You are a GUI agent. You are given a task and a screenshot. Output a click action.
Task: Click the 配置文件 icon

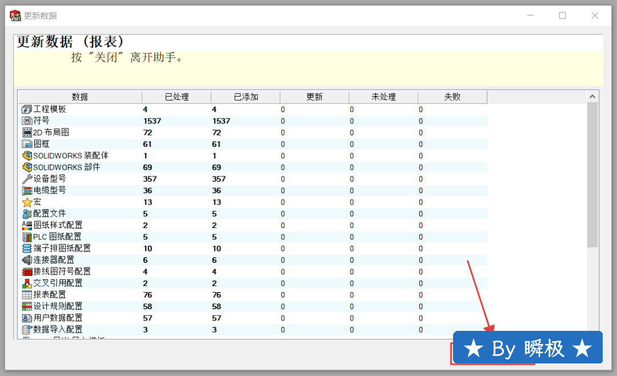click(x=27, y=213)
